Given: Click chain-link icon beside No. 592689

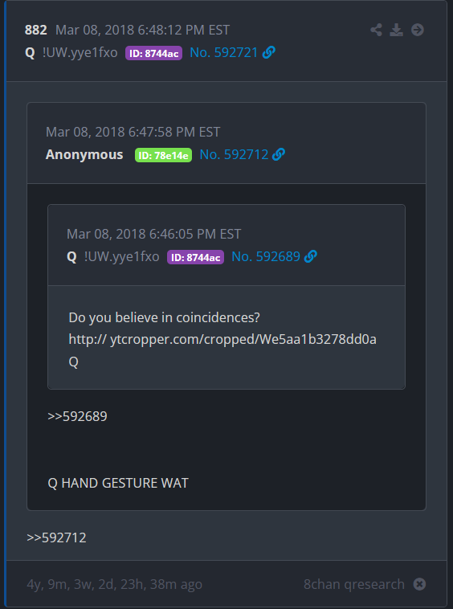Looking at the screenshot, I should pyautogui.click(x=311, y=256).
